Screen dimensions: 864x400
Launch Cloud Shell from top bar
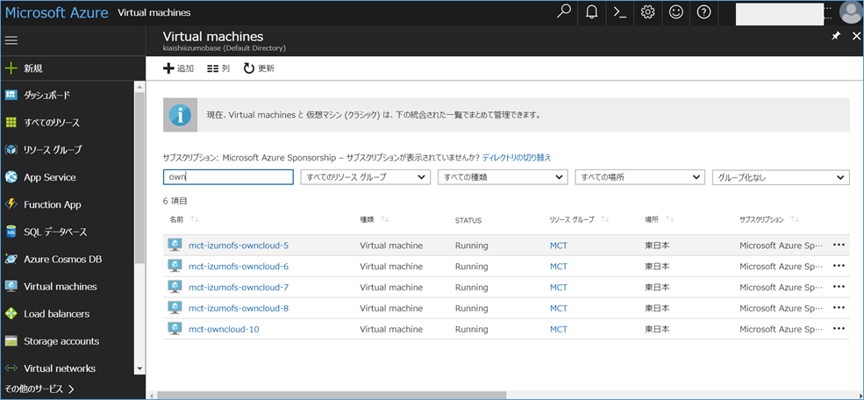click(x=619, y=12)
